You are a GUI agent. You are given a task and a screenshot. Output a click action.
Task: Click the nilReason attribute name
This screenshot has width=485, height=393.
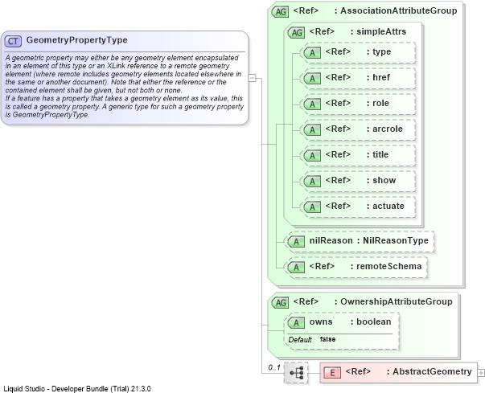pyautogui.click(x=331, y=240)
